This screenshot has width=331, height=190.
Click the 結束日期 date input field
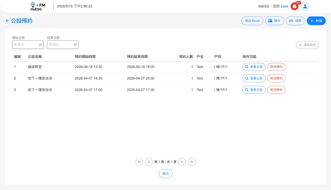(x=63, y=45)
